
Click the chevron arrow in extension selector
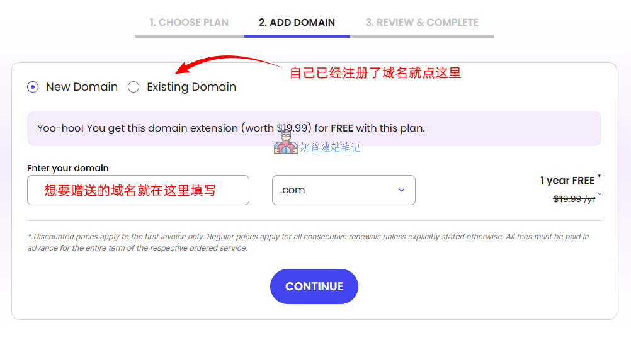coord(402,190)
